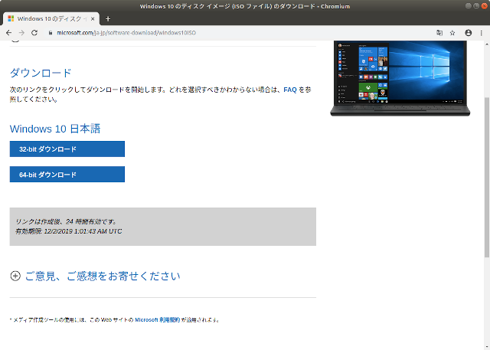Click the forward navigation arrow
This screenshot has height=350, width=490.
[x=21, y=33]
